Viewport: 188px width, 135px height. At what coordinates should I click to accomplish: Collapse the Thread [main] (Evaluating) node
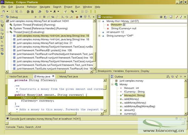(x=8, y=32)
